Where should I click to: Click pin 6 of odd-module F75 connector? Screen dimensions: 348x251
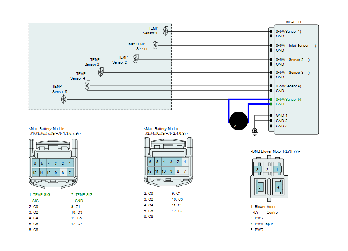point(35,164)
